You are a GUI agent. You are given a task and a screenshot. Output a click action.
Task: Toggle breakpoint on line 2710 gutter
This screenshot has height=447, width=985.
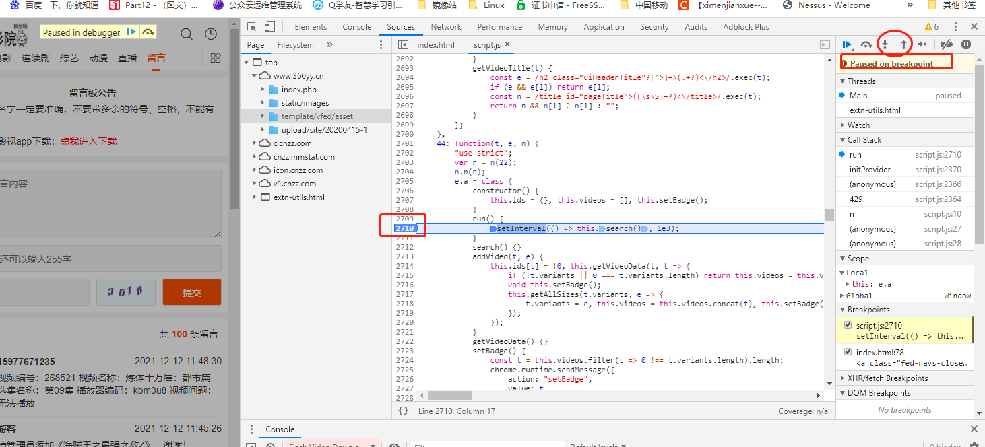point(404,228)
